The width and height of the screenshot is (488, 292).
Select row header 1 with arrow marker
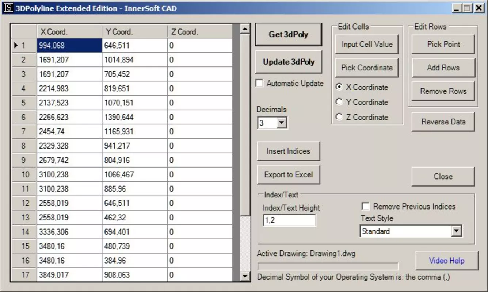point(24,46)
